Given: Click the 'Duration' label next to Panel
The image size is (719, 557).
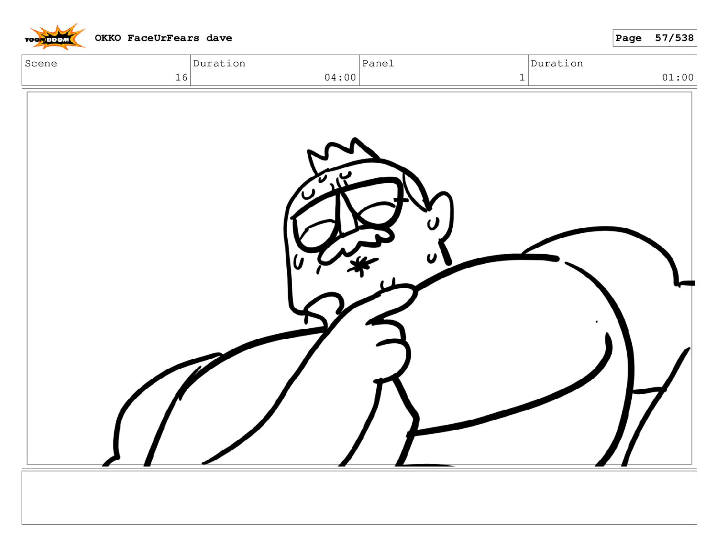Looking at the screenshot, I should 557,64.
